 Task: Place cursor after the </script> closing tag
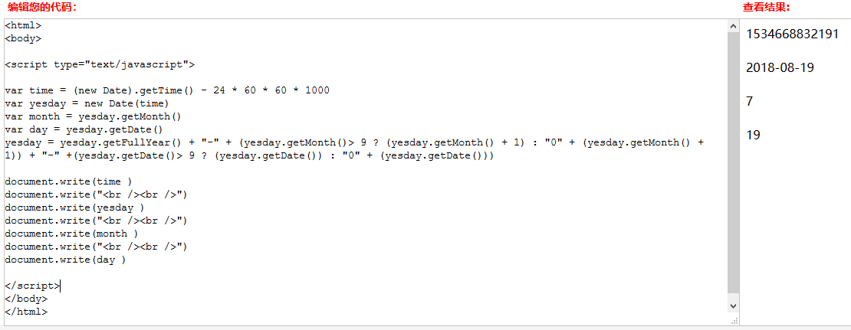pos(61,286)
